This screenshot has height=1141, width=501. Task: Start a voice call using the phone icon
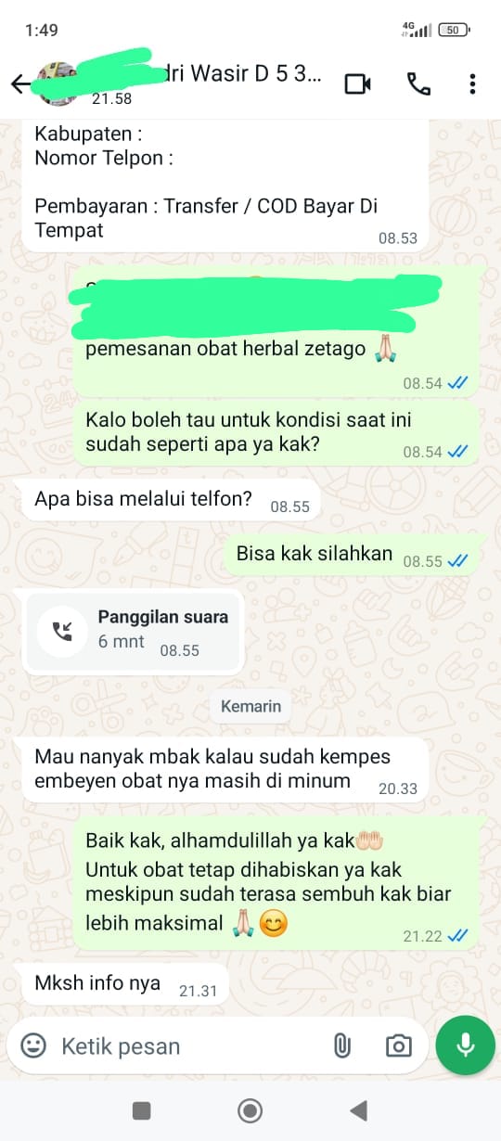pyautogui.click(x=418, y=84)
